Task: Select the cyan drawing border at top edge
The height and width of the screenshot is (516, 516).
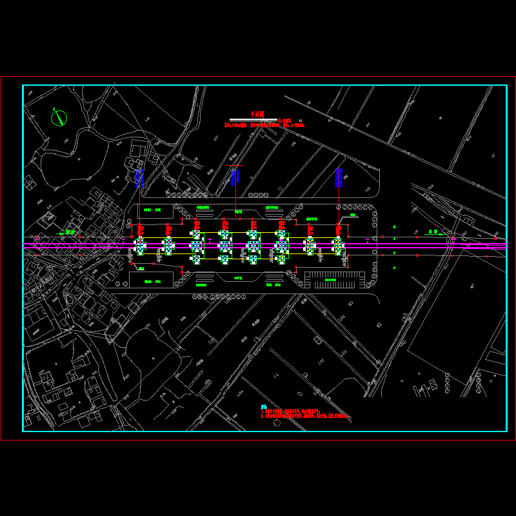Action: (258, 85)
